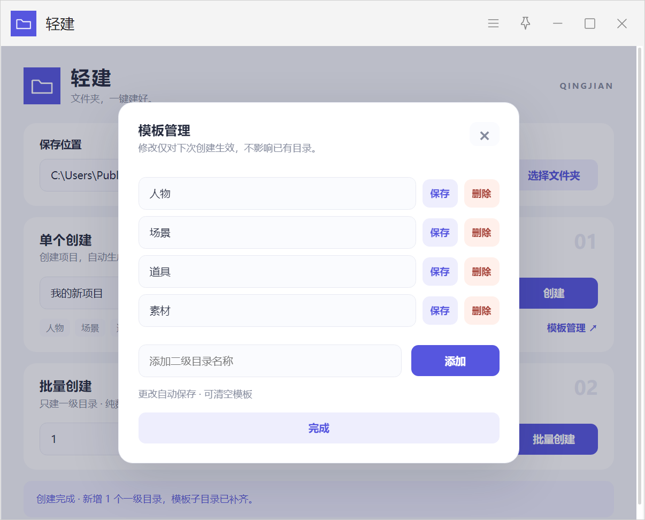This screenshot has width=645, height=520.
Task: Maximize the 轻建 window
Action: coord(589,24)
